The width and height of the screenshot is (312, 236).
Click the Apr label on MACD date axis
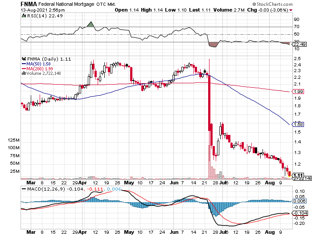(82, 232)
